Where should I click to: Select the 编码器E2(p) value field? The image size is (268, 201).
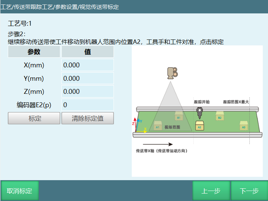tap(87, 105)
